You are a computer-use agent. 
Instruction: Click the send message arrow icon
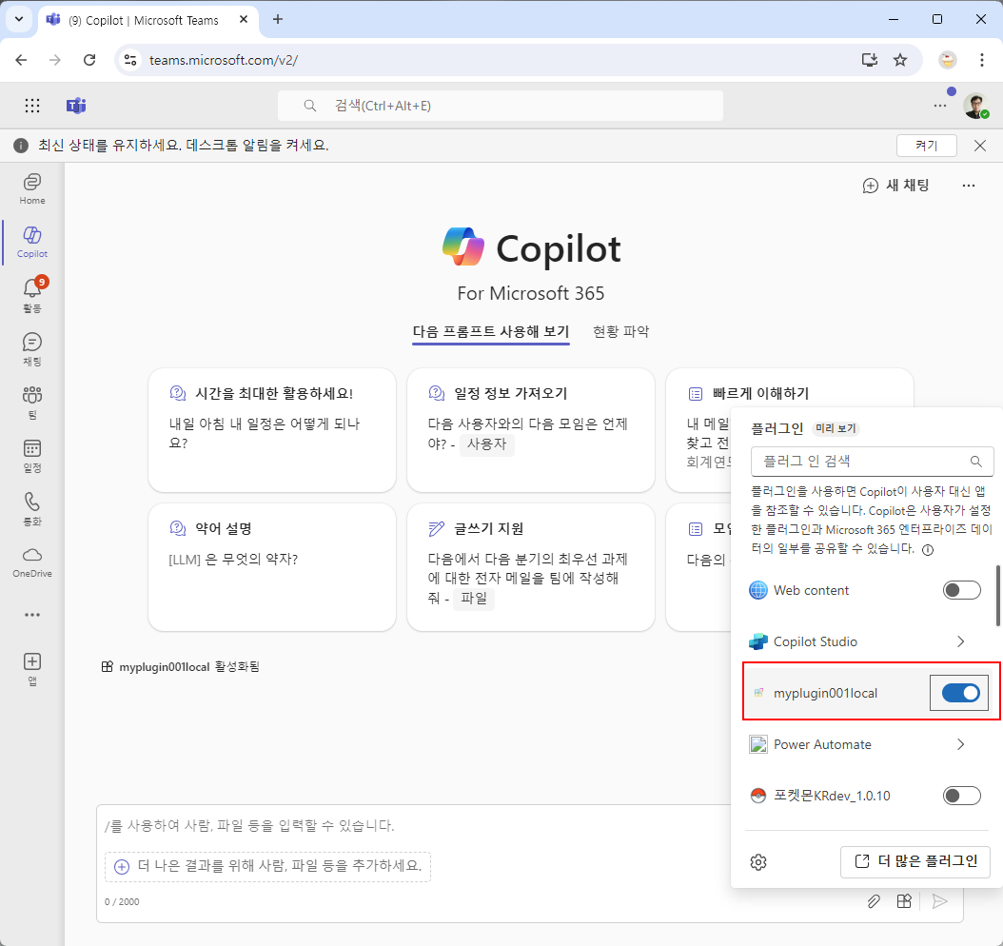pos(939,901)
